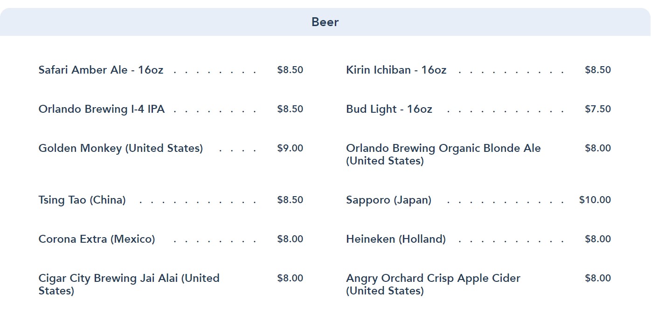Click Corona Extra's $8.00 price
Screen dimensions: 651x321
point(290,239)
